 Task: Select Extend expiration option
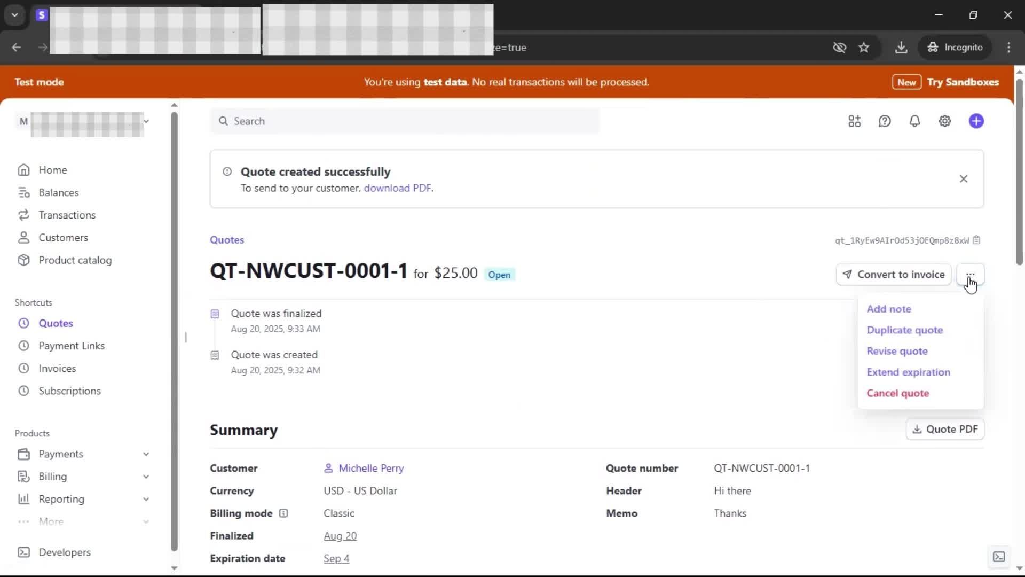coord(908,372)
